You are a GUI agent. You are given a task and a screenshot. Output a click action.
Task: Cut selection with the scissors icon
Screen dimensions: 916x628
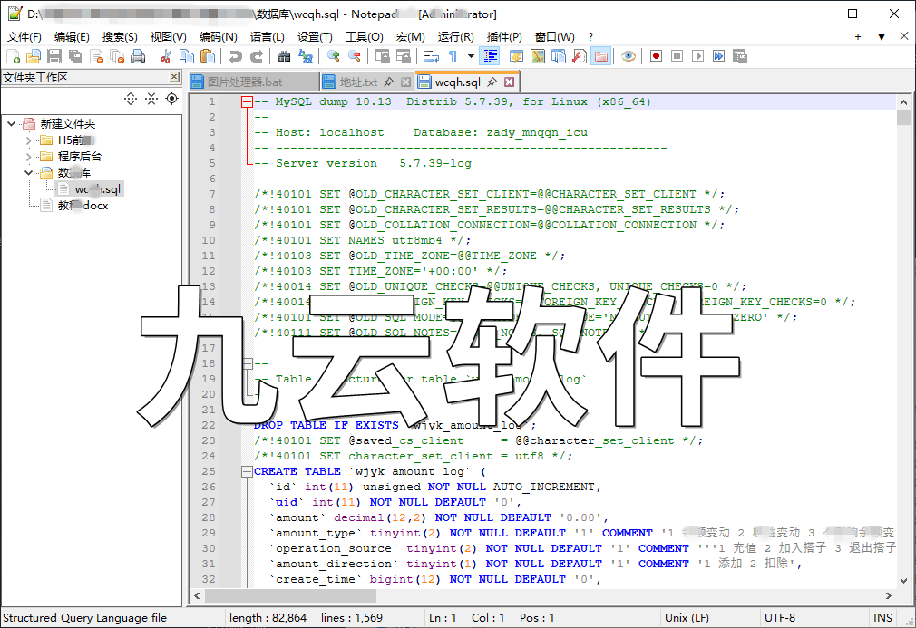(x=166, y=56)
